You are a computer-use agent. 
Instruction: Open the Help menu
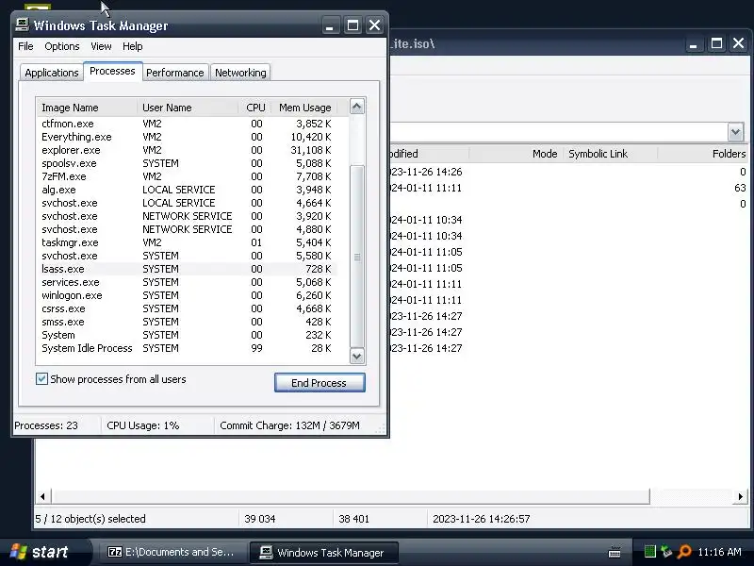[x=132, y=46]
